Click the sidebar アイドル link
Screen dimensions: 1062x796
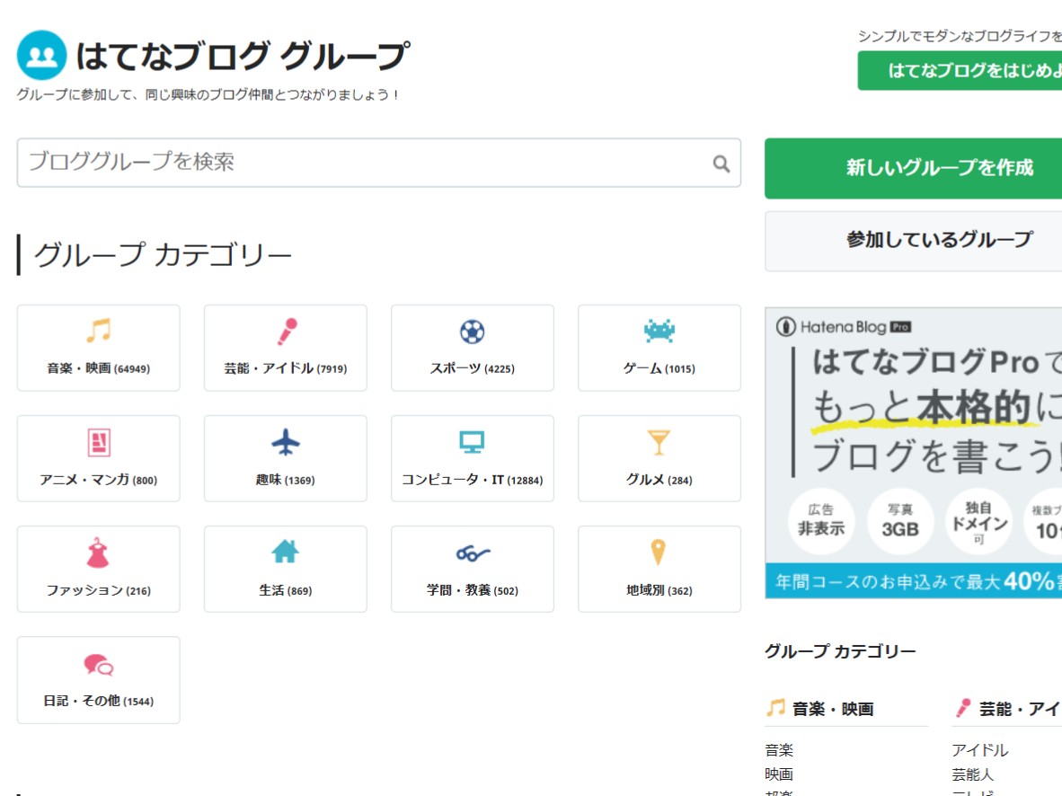pyautogui.click(x=980, y=750)
